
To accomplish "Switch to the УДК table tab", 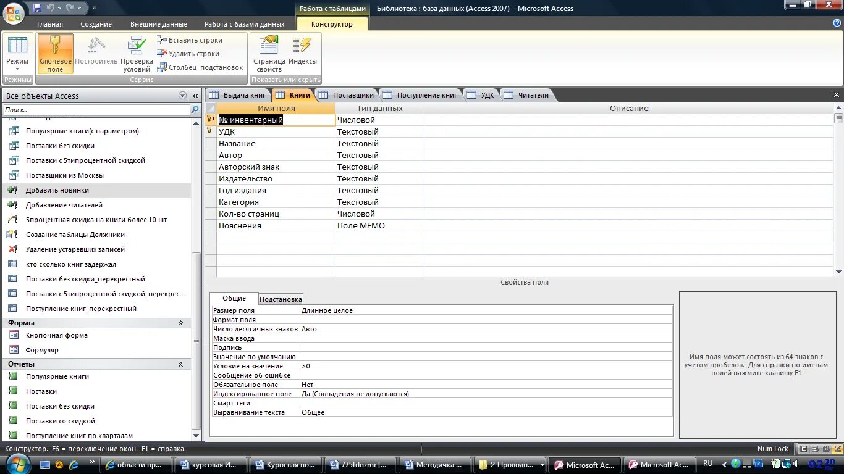I will pyautogui.click(x=481, y=95).
